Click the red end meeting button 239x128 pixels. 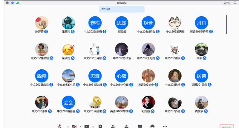tap(226, 126)
